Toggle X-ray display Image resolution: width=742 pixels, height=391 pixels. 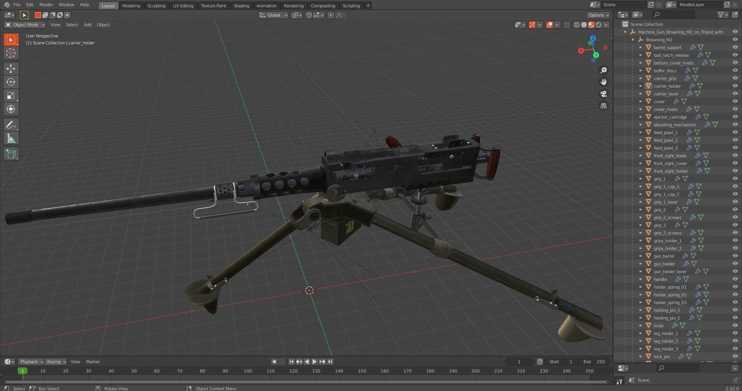pyautogui.click(x=567, y=25)
